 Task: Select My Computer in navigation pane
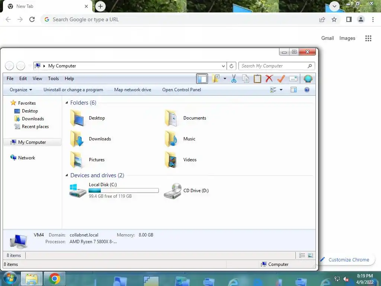[x=32, y=142]
